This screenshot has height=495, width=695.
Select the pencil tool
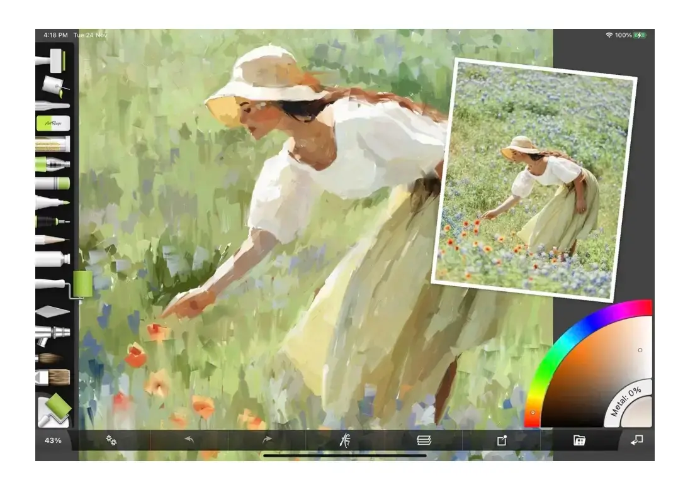click(x=52, y=240)
